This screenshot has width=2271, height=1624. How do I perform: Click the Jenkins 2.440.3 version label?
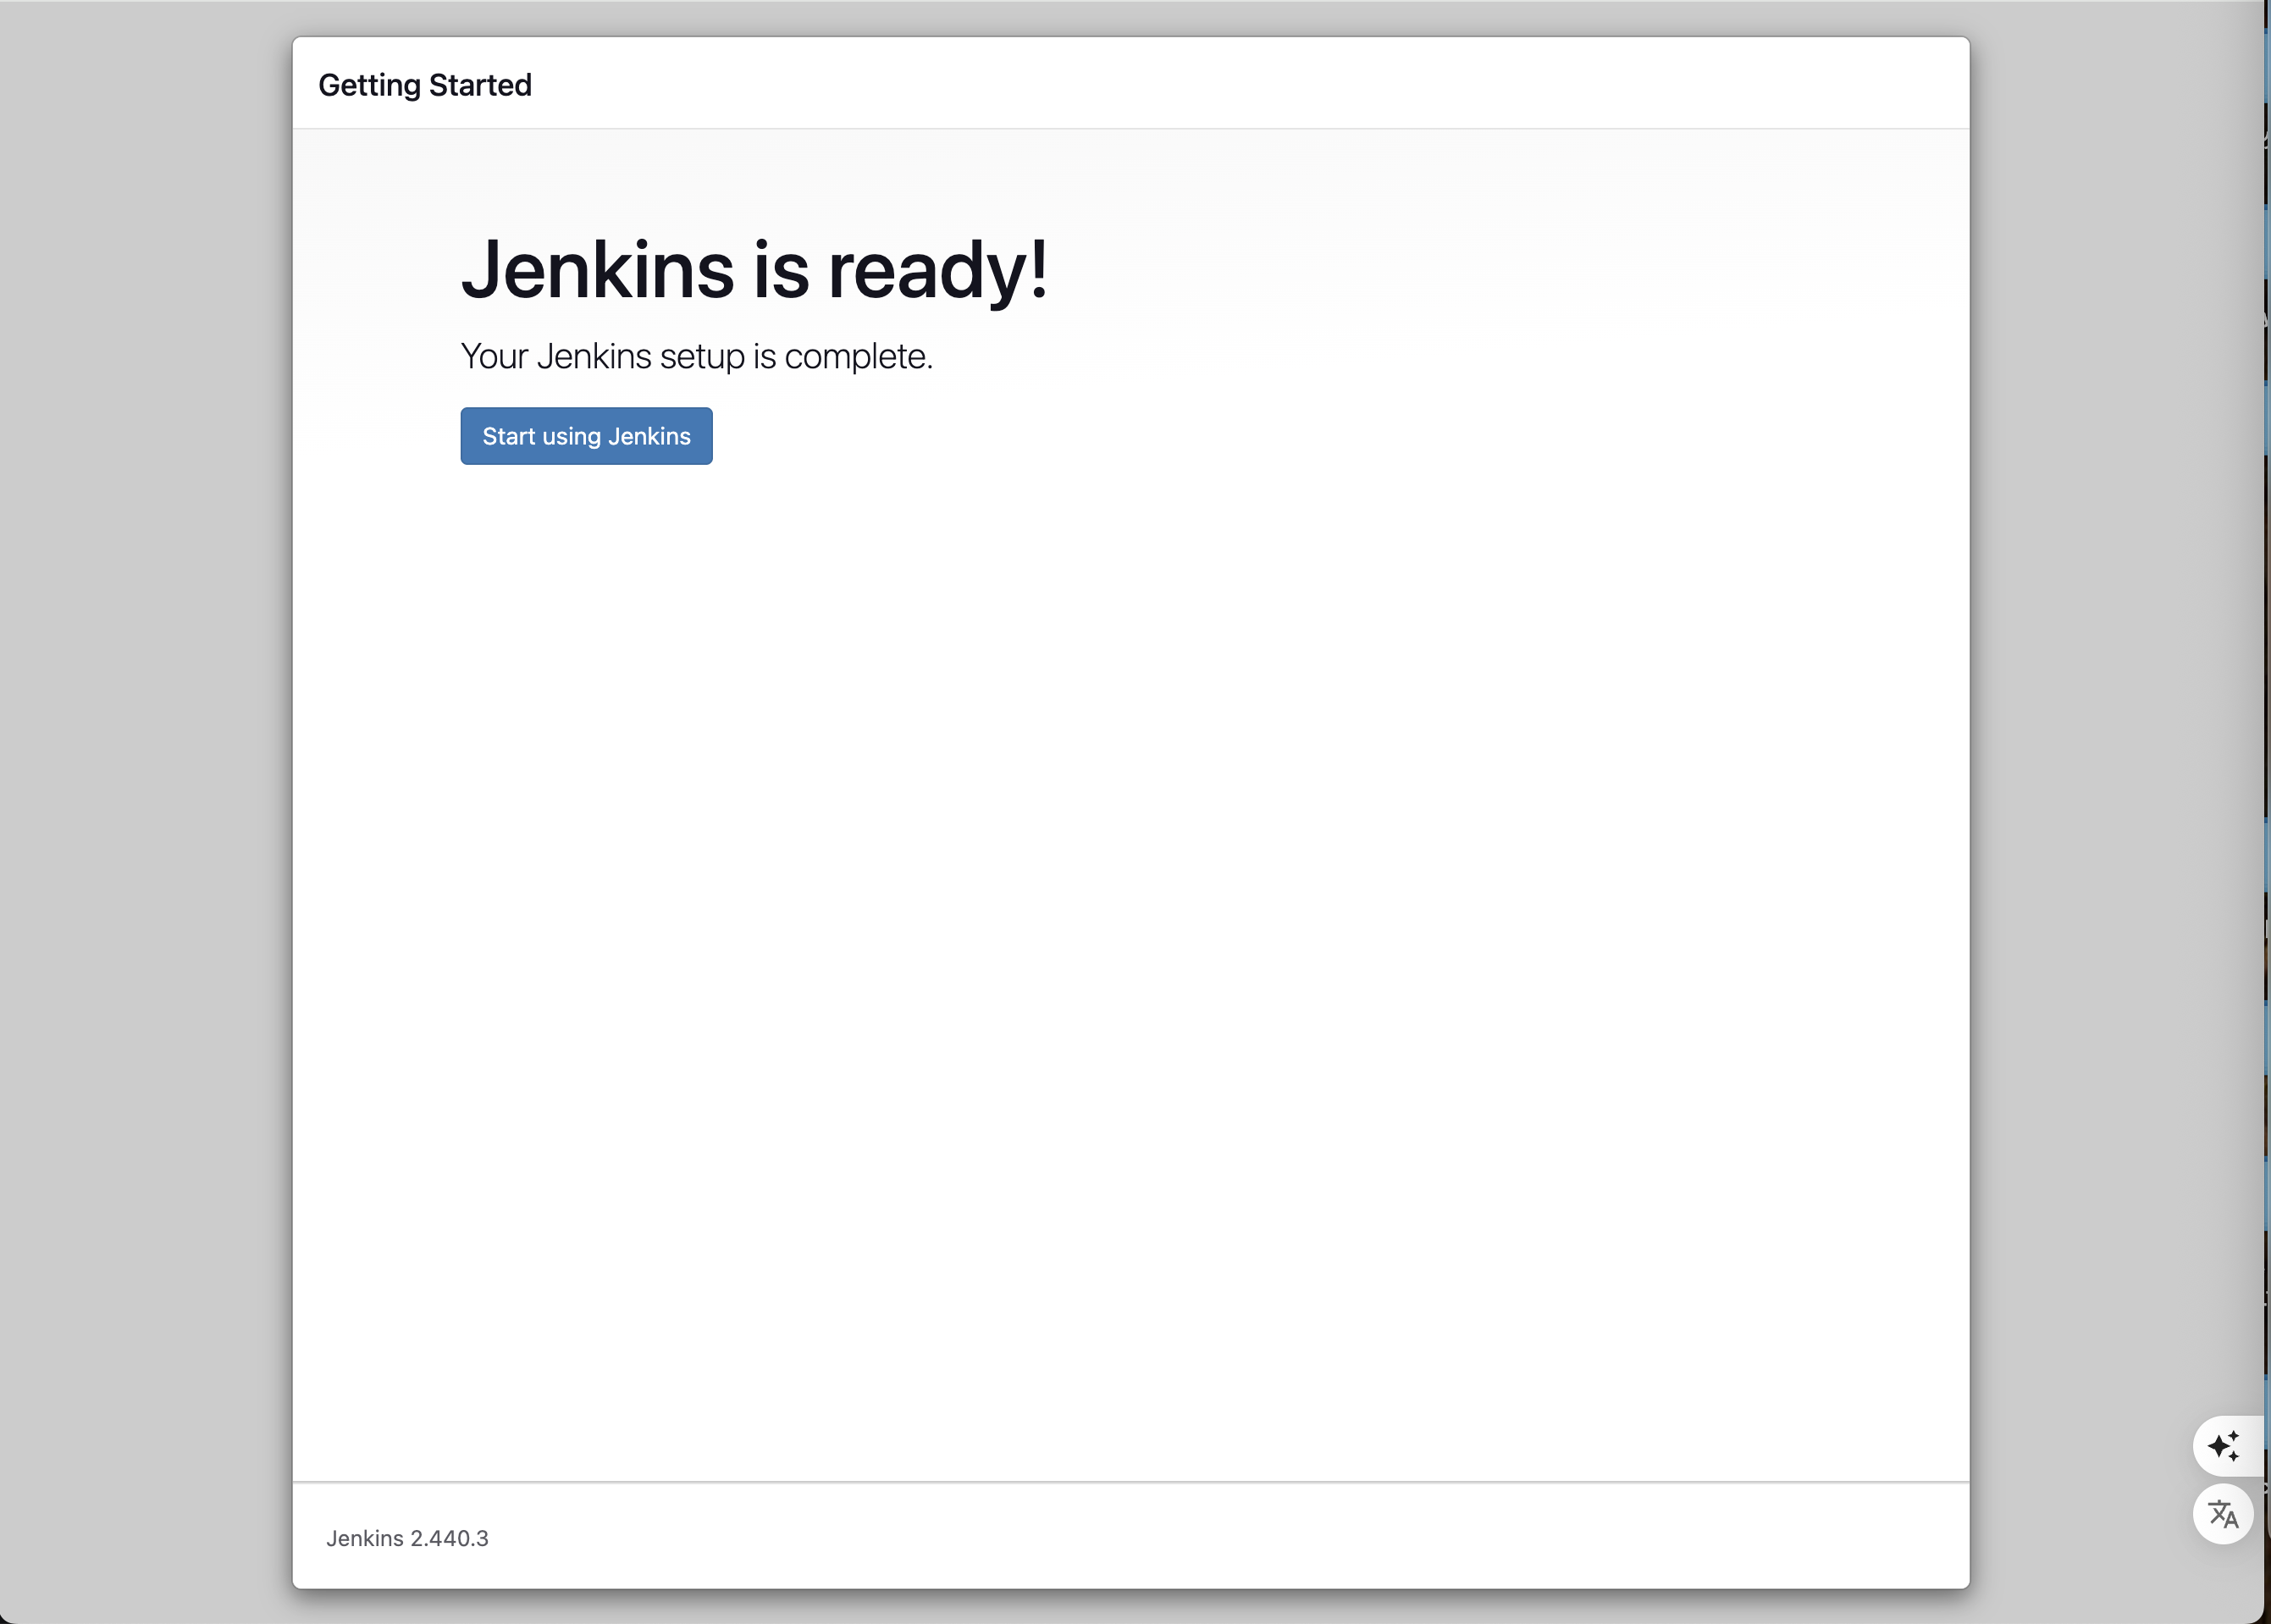[407, 1538]
